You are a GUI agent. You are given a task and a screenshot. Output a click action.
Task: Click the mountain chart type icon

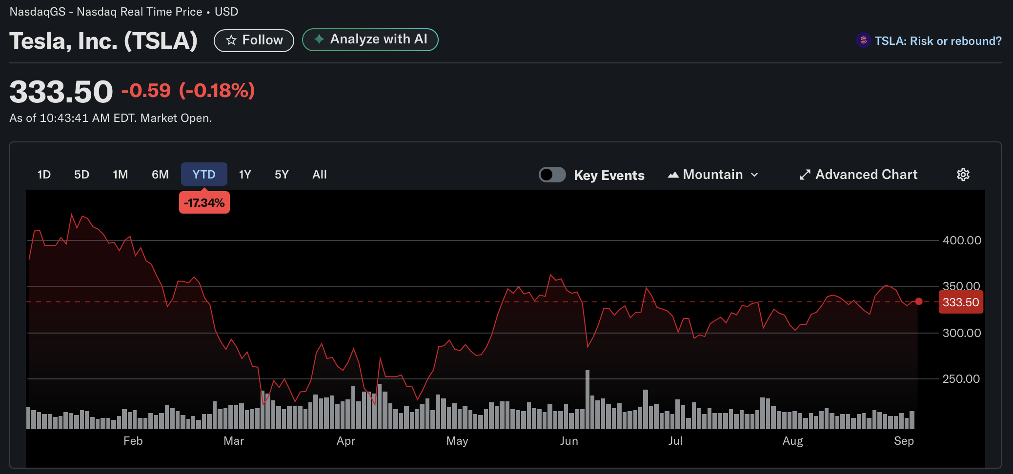(x=673, y=175)
